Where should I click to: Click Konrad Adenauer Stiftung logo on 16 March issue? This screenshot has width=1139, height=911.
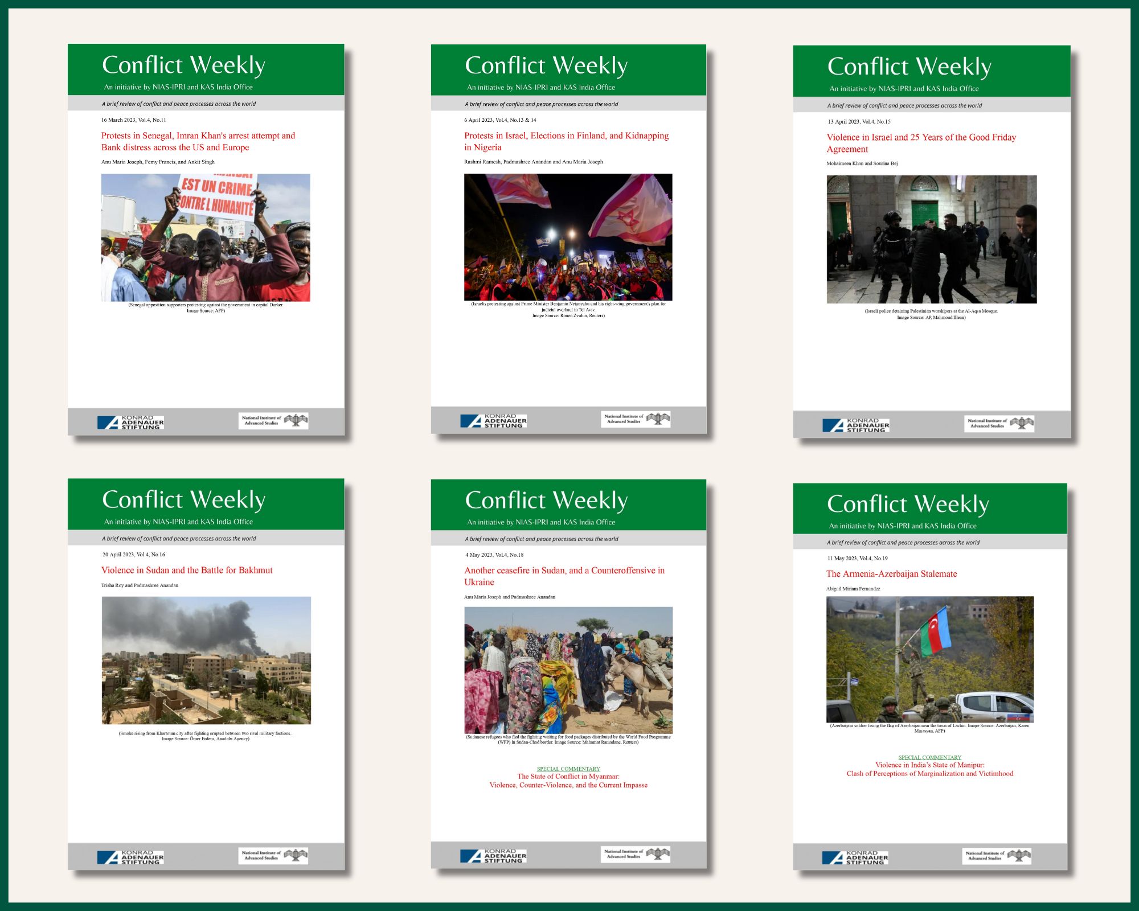coord(130,422)
